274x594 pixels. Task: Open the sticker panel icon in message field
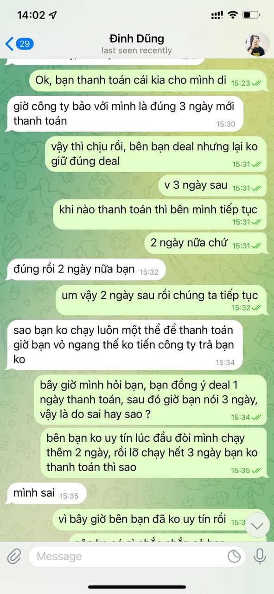pyautogui.click(x=235, y=556)
